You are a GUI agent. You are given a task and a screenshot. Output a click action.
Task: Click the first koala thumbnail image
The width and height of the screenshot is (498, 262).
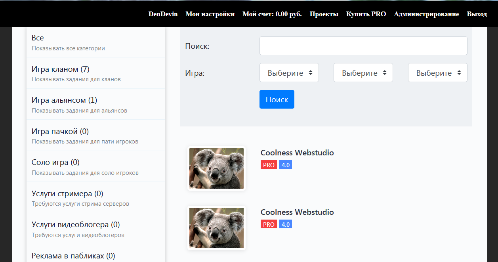point(216,168)
